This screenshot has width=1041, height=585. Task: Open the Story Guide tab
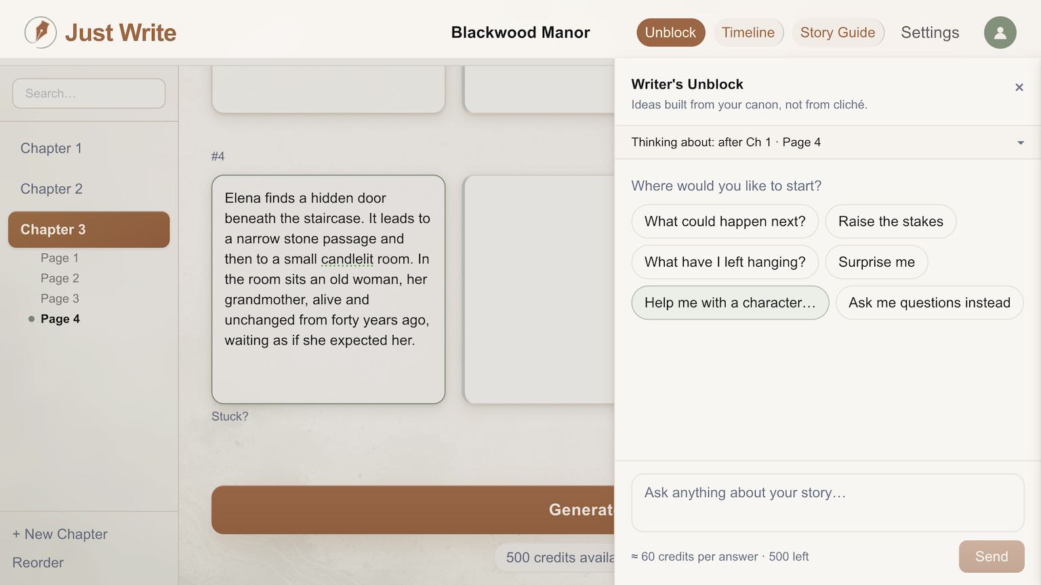coord(838,32)
